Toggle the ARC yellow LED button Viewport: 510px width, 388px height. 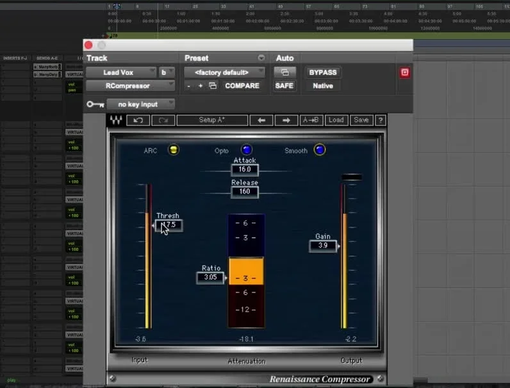tap(174, 149)
